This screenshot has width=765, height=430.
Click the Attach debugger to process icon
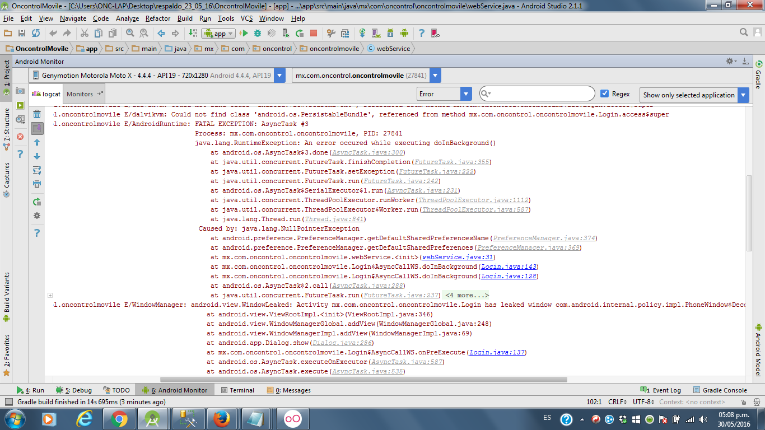coord(286,34)
